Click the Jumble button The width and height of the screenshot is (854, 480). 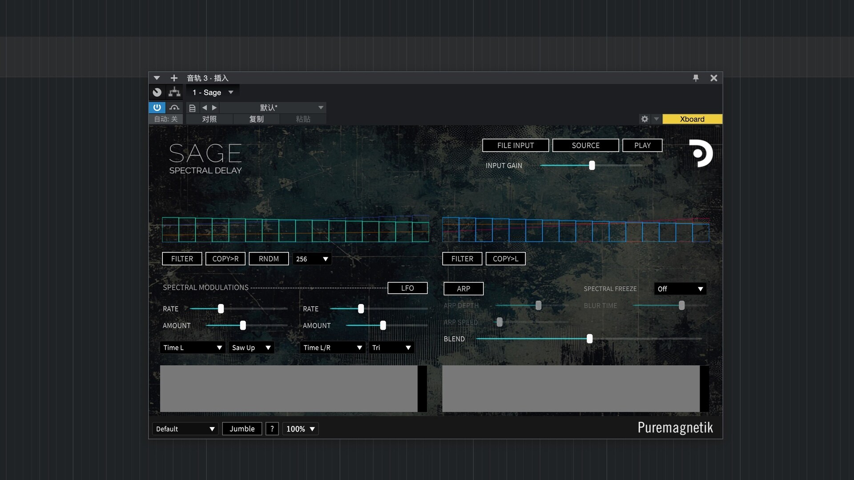242,429
